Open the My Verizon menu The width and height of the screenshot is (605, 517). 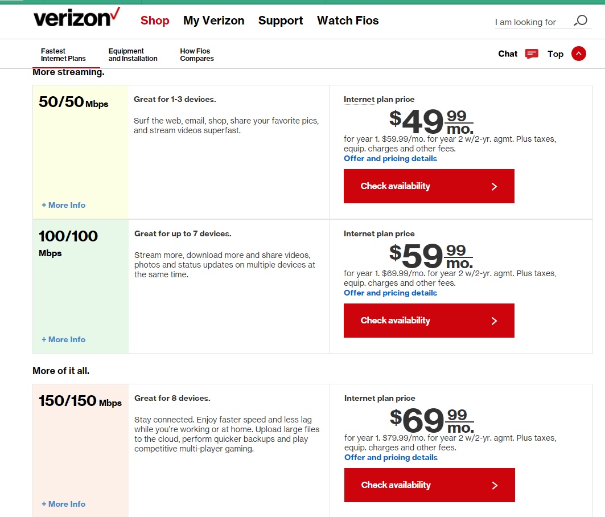point(214,20)
